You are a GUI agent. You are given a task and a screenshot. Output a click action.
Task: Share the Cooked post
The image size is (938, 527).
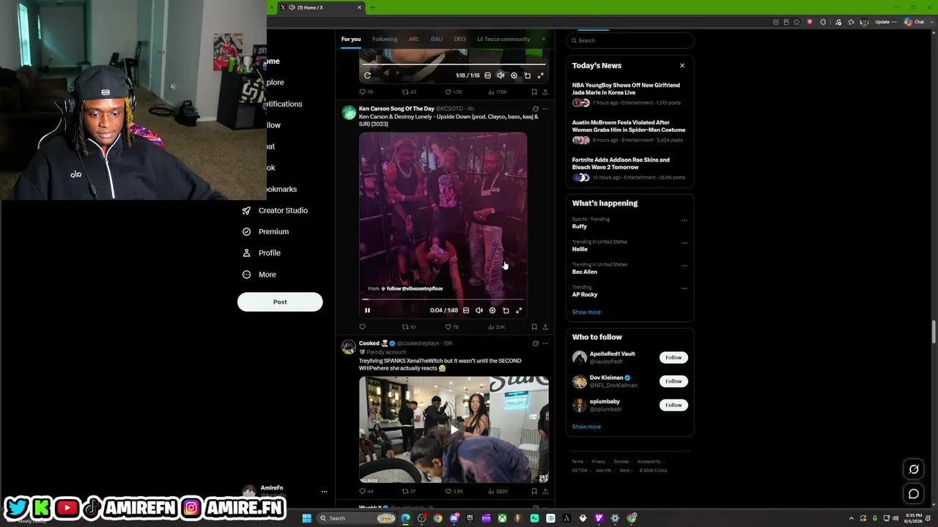tap(545, 491)
